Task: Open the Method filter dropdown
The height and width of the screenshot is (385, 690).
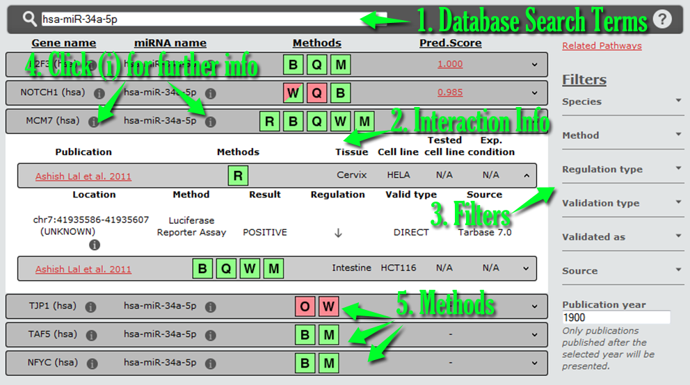Action: (x=623, y=136)
